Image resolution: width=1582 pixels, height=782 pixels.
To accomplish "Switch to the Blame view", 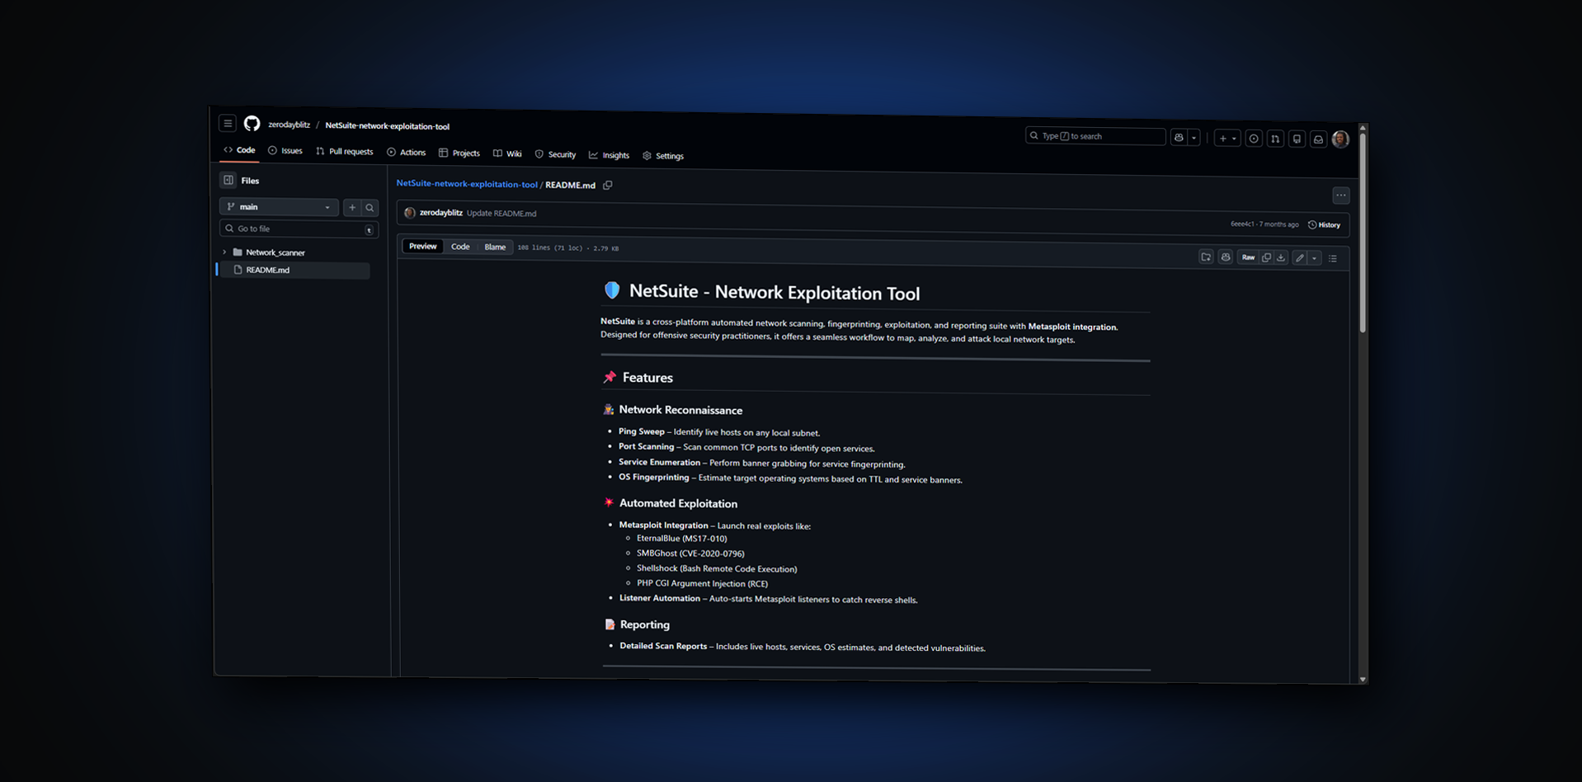I will point(495,246).
